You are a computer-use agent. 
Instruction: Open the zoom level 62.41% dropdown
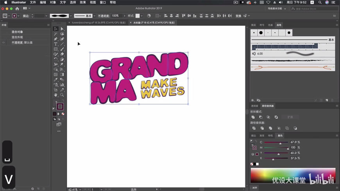81,189
